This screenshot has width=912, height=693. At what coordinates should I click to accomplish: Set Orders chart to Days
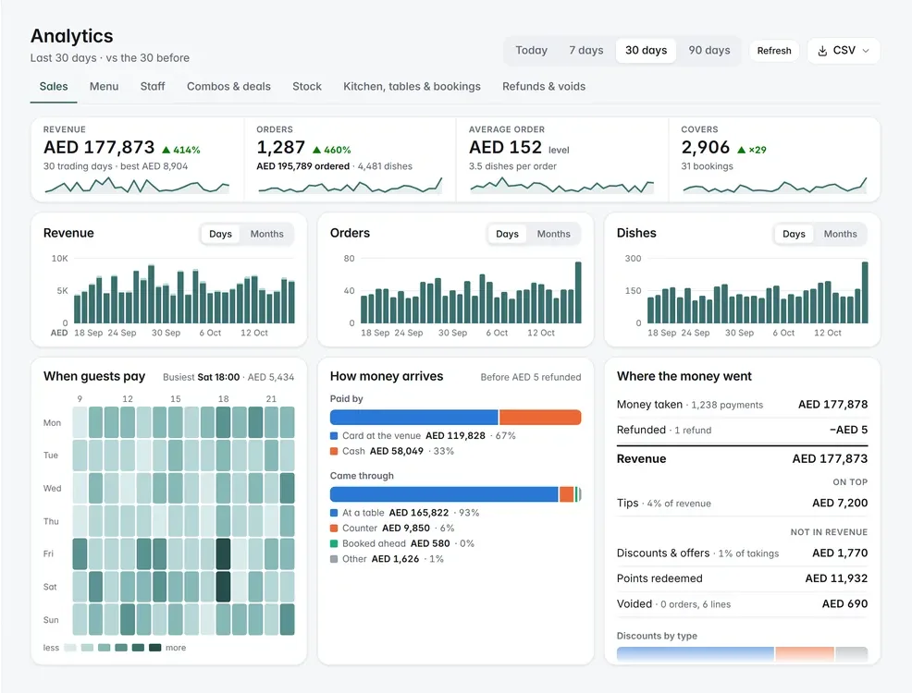[x=507, y=234]
